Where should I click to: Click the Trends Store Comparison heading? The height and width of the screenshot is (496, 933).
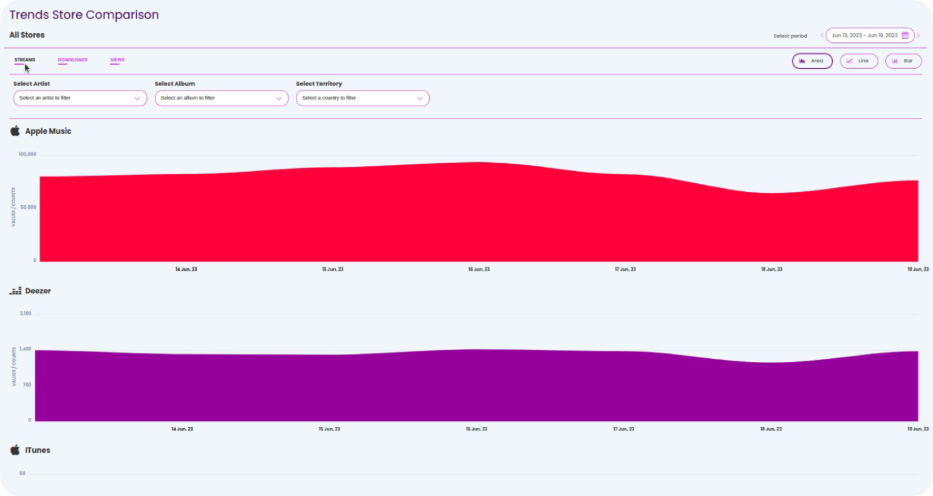84,15
